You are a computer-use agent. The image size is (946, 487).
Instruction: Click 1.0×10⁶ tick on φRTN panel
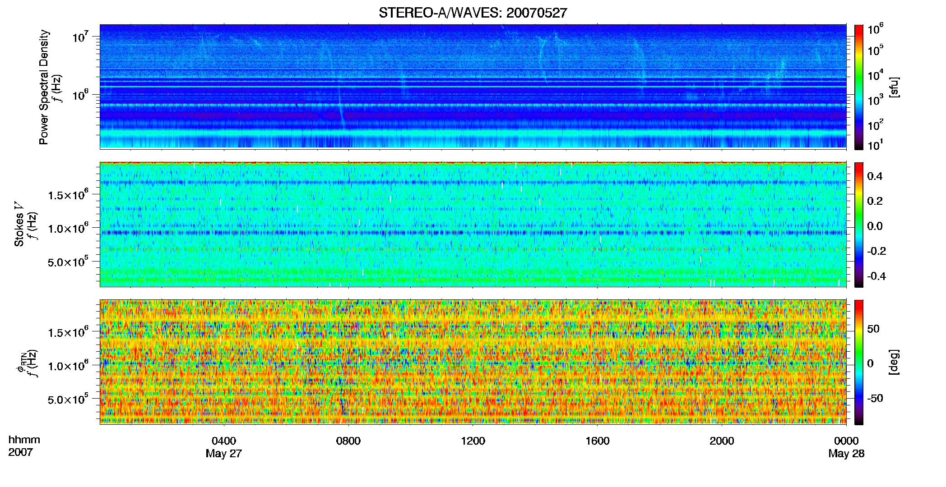coord(68,365)
